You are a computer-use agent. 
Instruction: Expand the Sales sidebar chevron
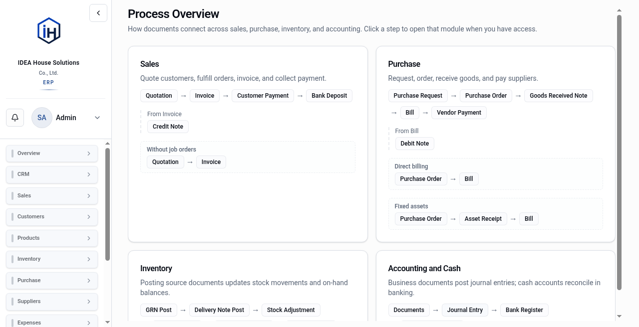tap(89, 196)
